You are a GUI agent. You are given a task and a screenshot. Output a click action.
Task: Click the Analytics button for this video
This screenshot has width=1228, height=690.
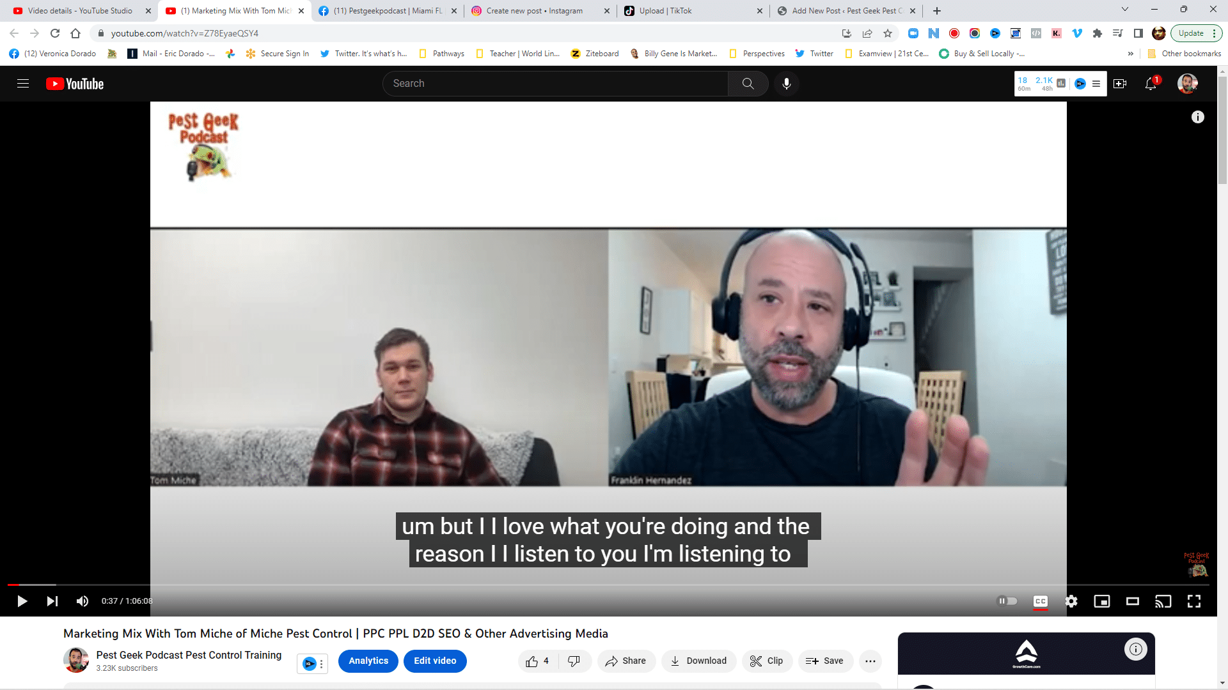tap(368, 661)
